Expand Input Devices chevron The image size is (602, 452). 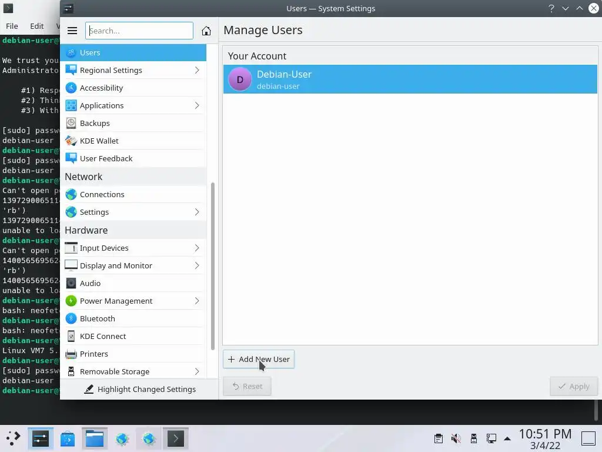tap(197, 248)
